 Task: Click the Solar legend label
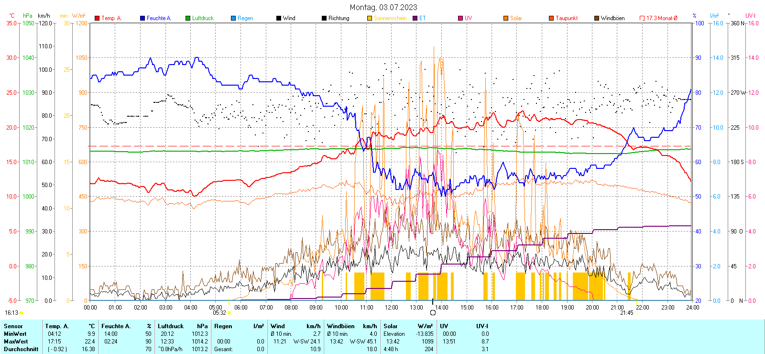[x=516, y=18]
